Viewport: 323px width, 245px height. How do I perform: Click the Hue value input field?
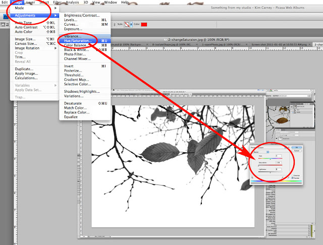click(278, 156)
